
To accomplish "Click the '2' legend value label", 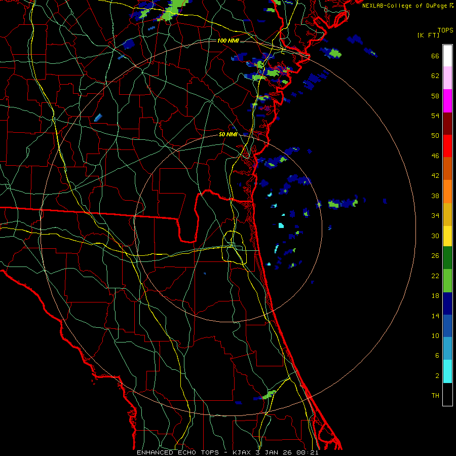I will click(437, 376).
